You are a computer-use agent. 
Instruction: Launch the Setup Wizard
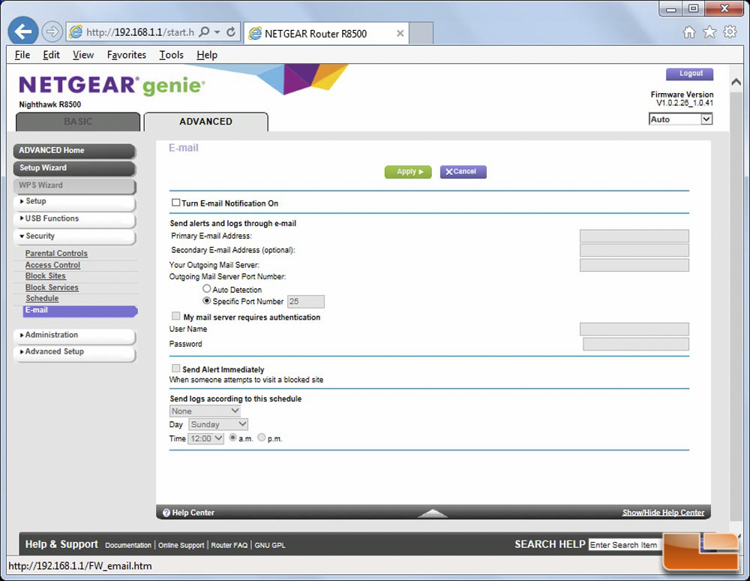(74, 168)
